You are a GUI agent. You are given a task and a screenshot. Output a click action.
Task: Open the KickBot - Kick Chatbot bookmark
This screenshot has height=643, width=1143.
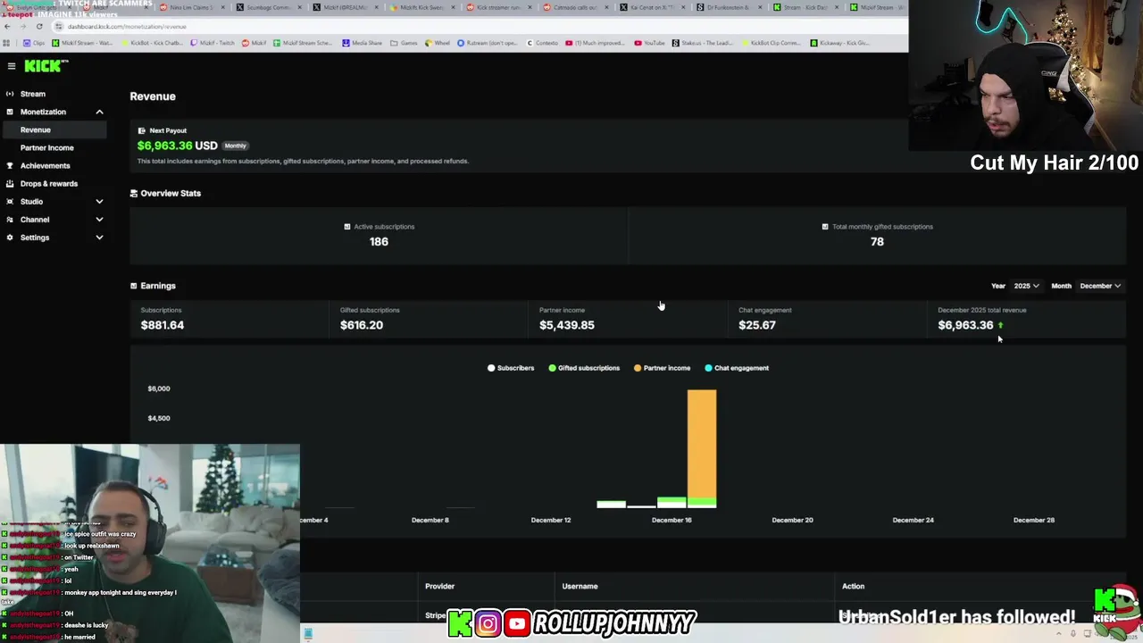click(152, 43)
